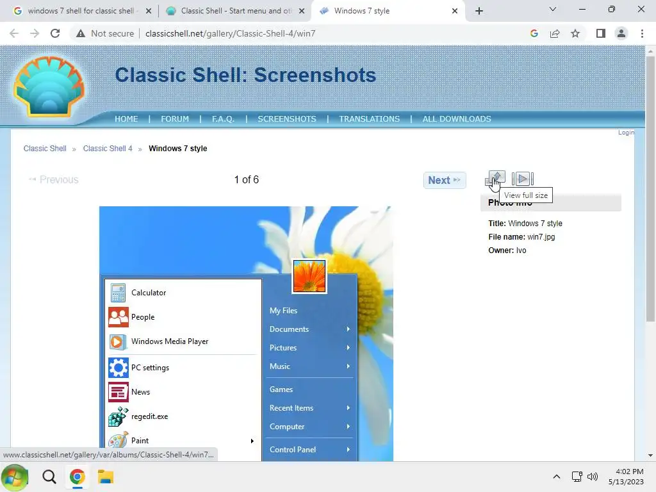
Task: Go to the Classic Shell 4 breadcrumb link
Action: point(108,149)
